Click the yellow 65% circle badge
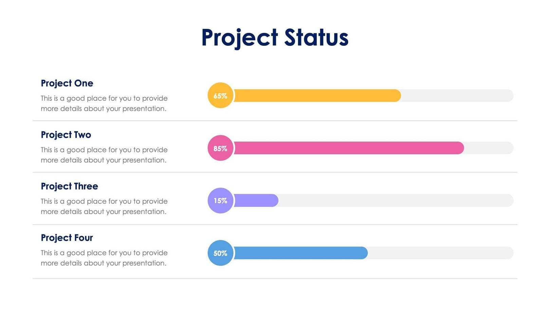 (x=220, y=96)
